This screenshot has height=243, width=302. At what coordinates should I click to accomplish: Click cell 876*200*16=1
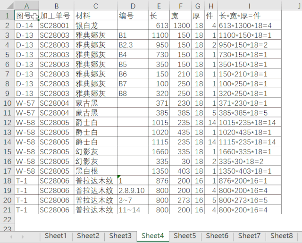point(250,181)
